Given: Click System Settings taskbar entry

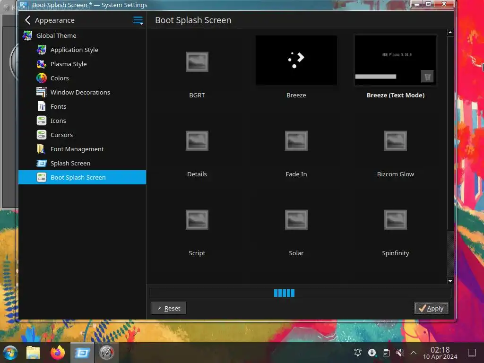Looking at the screenshot, I should 82,353.
